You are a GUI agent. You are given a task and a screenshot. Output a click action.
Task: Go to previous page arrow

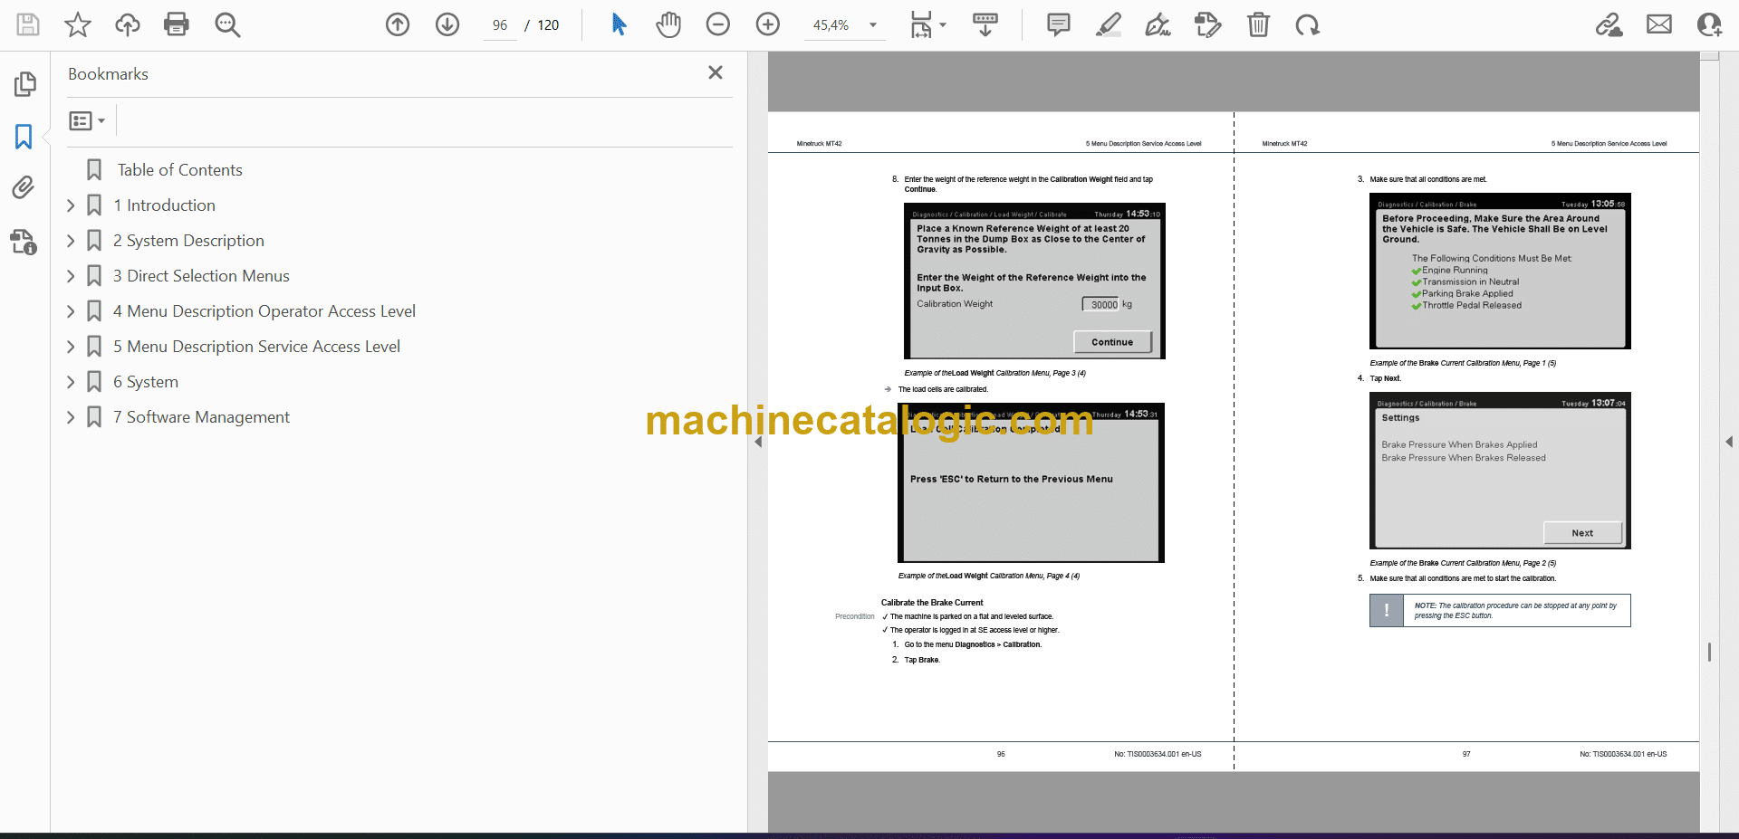398,24
